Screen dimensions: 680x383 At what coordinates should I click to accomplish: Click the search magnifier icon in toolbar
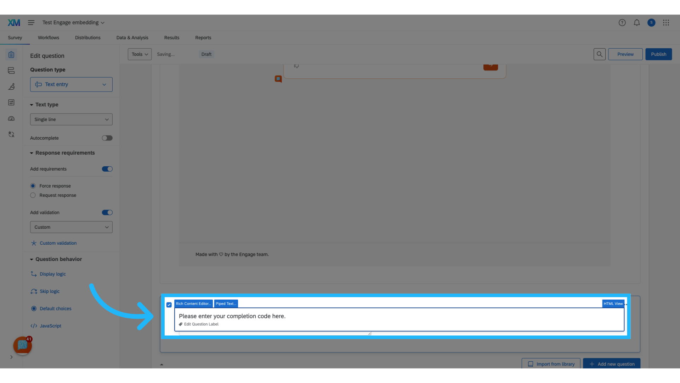(600, 54)
